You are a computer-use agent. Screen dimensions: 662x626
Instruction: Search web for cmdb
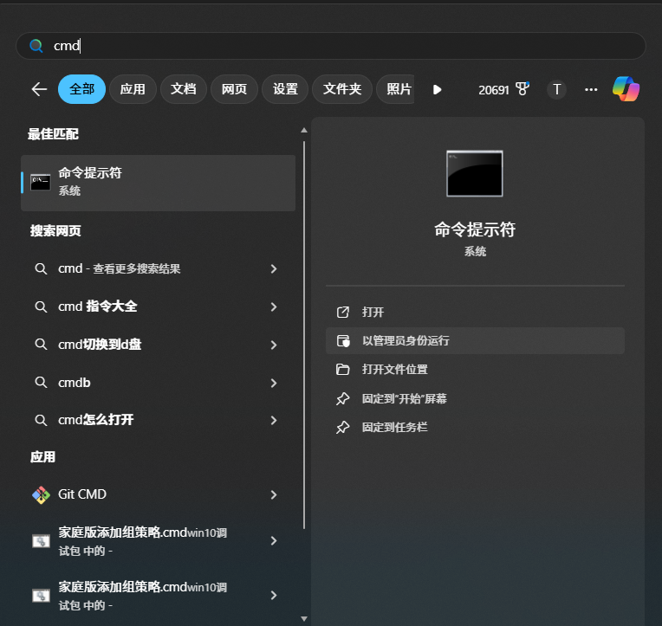pyautogui.click(x=158, y=383)
